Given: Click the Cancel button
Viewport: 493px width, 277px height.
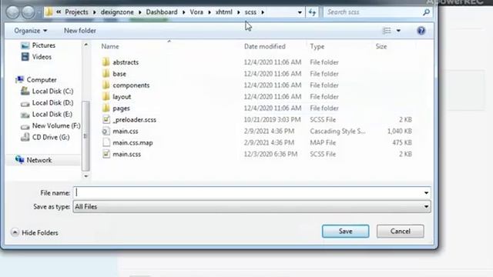Looking at the screenshot, I should point(401,231).
